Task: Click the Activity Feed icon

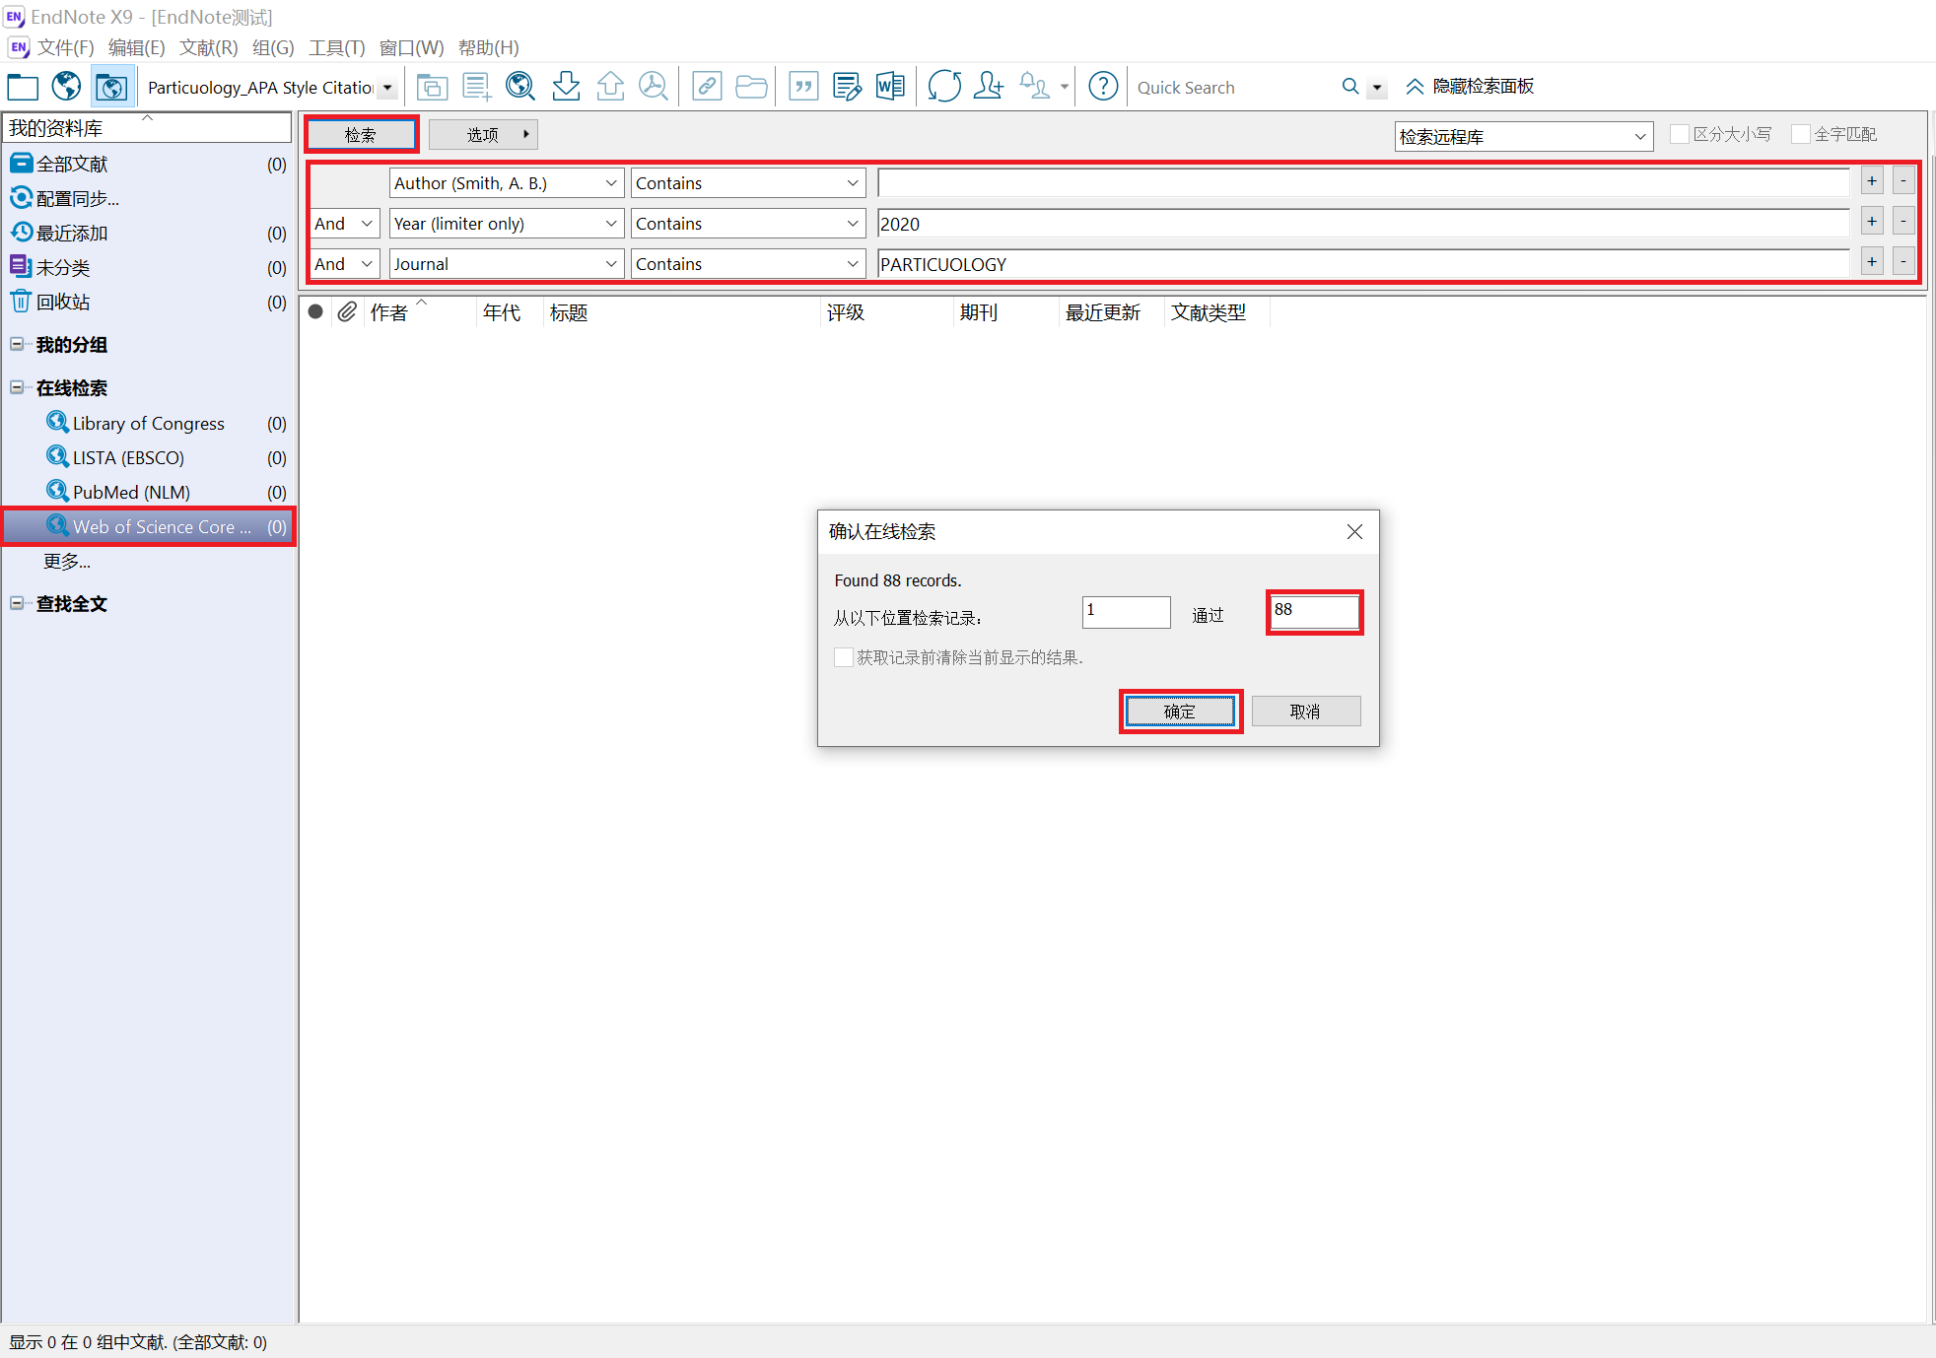Action: (x=1034, y=88)
